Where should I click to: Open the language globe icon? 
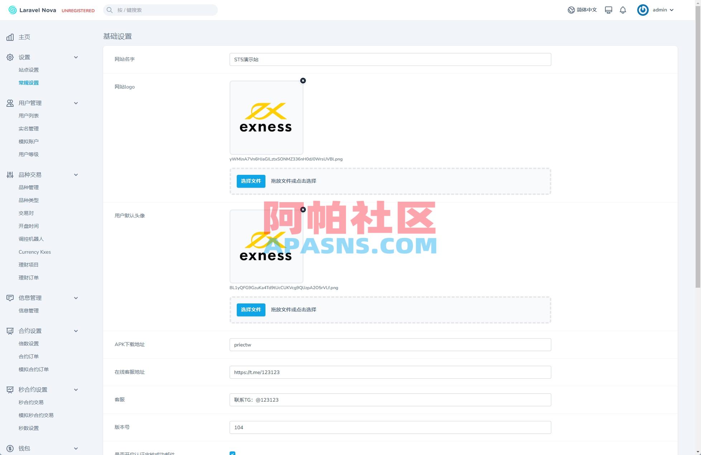click(x=571, y=10)
